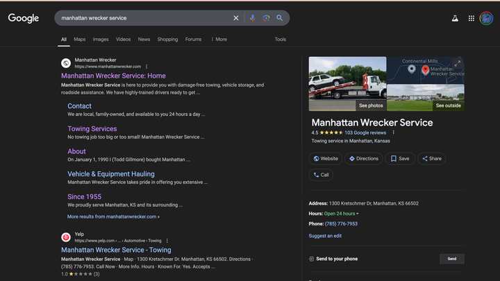Open the About sitelink
Viewport: 500px width, 281px height.
click(76, 151)
